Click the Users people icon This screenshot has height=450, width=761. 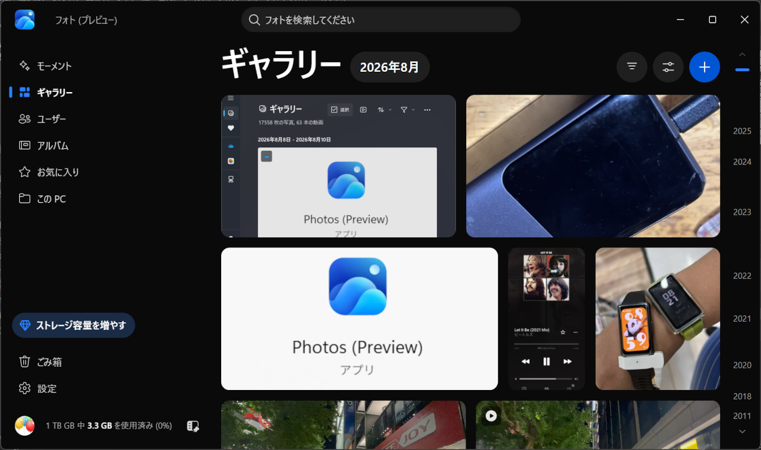click(x=24, y=119)
